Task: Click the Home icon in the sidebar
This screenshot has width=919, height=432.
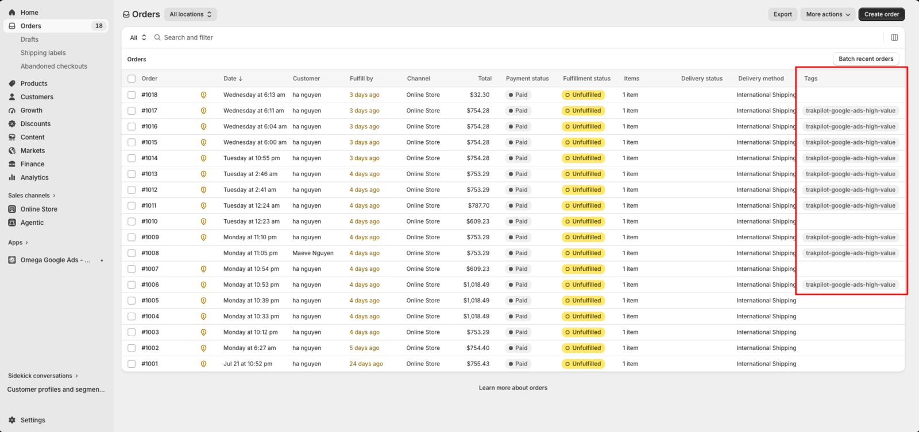Action: tap(12, 12)
